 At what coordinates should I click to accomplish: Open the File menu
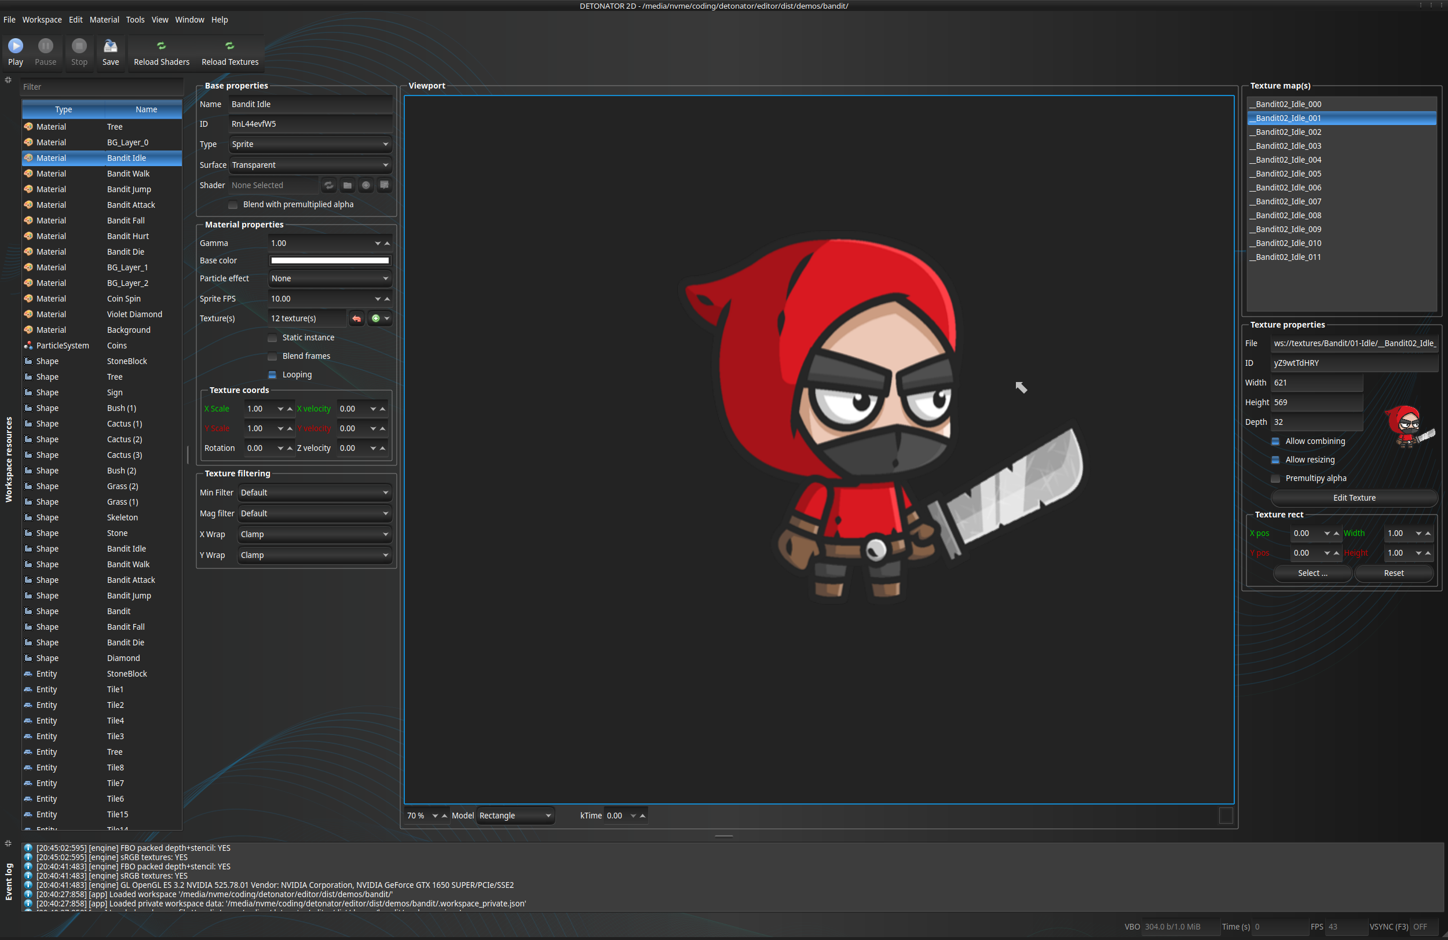(9, 20)
